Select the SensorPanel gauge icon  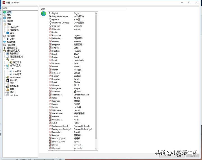pos(8,77)
